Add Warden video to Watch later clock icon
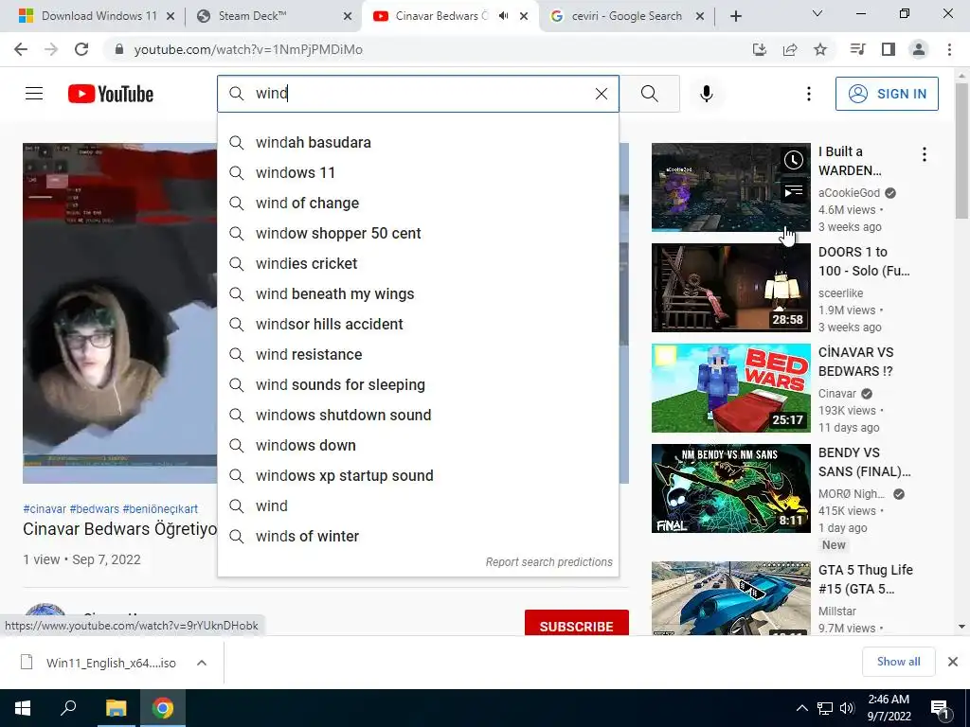 pos(793,161)
